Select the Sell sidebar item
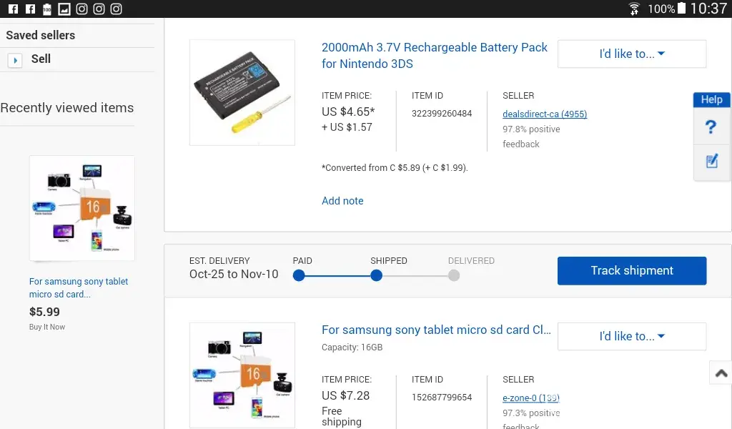This screenshot has height=429, width=732. coord(41,59)
